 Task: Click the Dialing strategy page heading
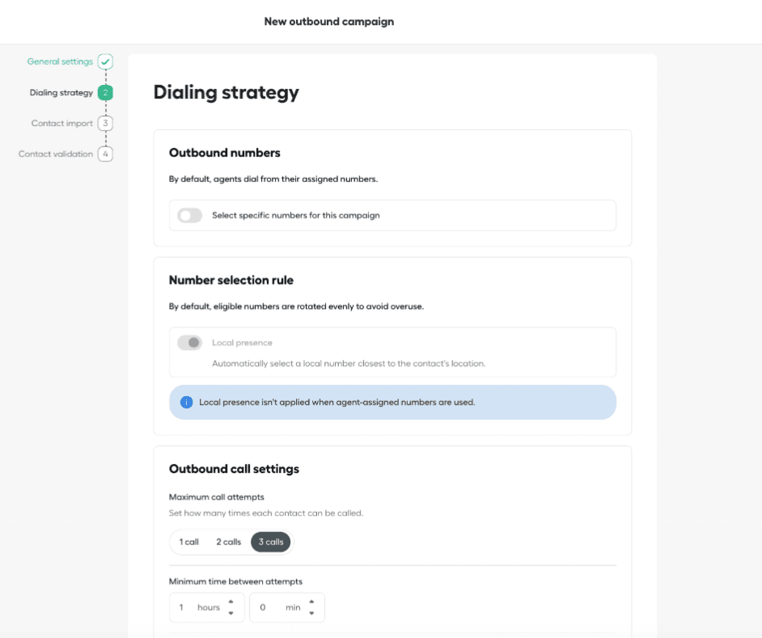point(226,92)
